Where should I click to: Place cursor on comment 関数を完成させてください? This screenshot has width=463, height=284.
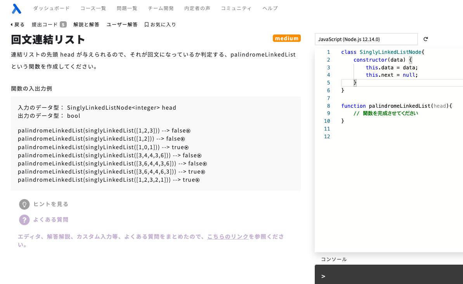pos(390,113)
